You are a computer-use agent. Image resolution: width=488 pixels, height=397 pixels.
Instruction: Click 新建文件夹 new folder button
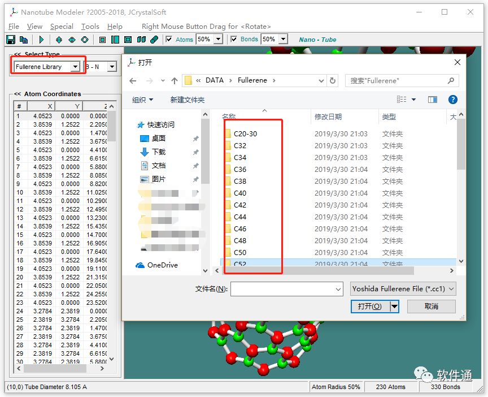tap(188, 100)
